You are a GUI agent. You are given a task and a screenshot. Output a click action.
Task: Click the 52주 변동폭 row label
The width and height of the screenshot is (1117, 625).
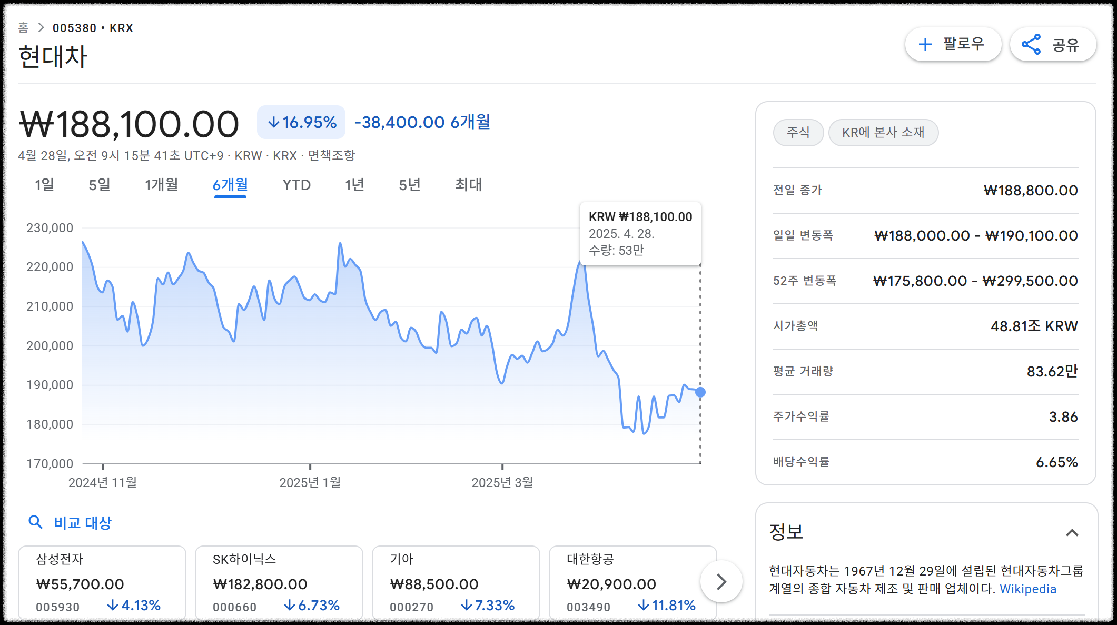point(805,281)
